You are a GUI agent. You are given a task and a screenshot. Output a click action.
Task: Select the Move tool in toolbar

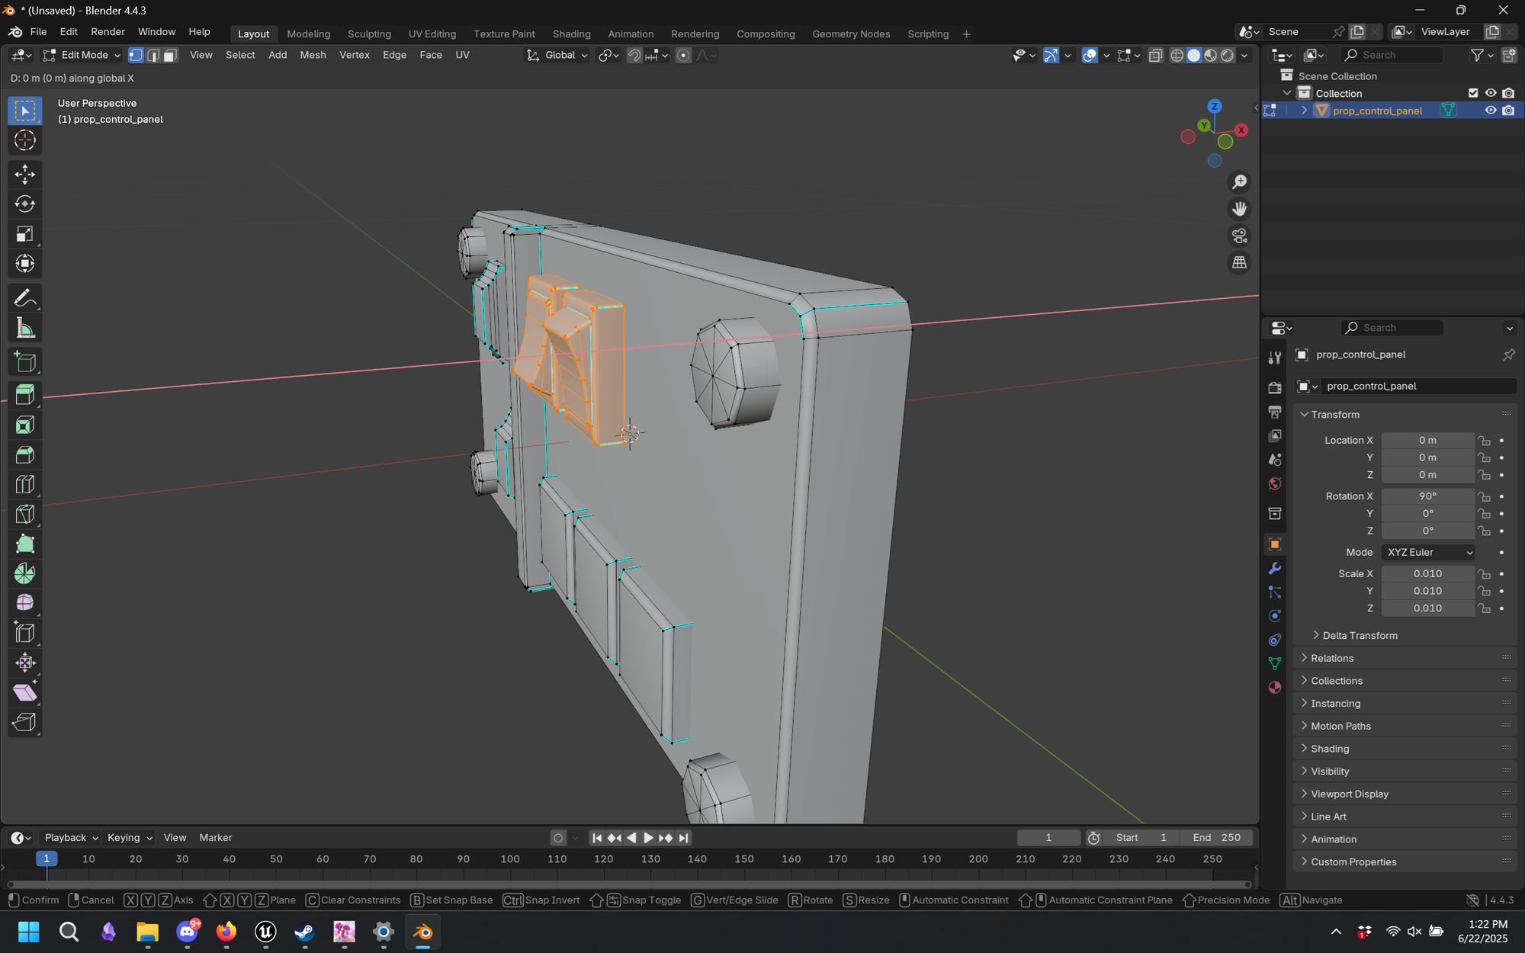click(x=24, y=174)
